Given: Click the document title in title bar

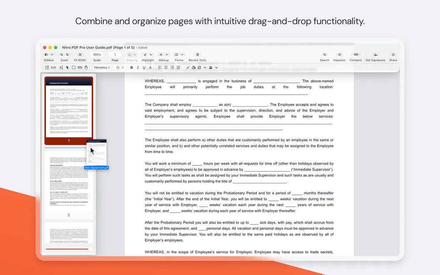Looking at the screenshot, I should tap(98, 47).
